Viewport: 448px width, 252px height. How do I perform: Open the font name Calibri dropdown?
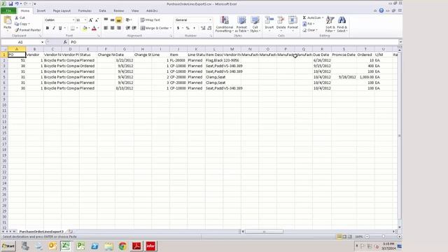[x=73, y=20]
